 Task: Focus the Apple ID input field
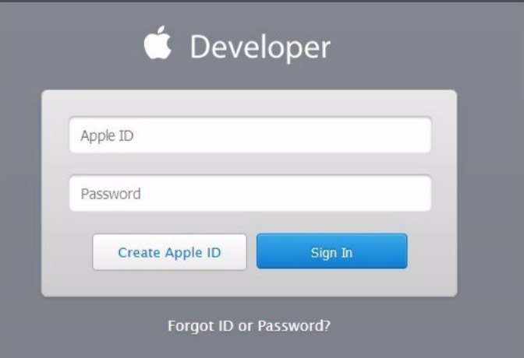[250, 135]
